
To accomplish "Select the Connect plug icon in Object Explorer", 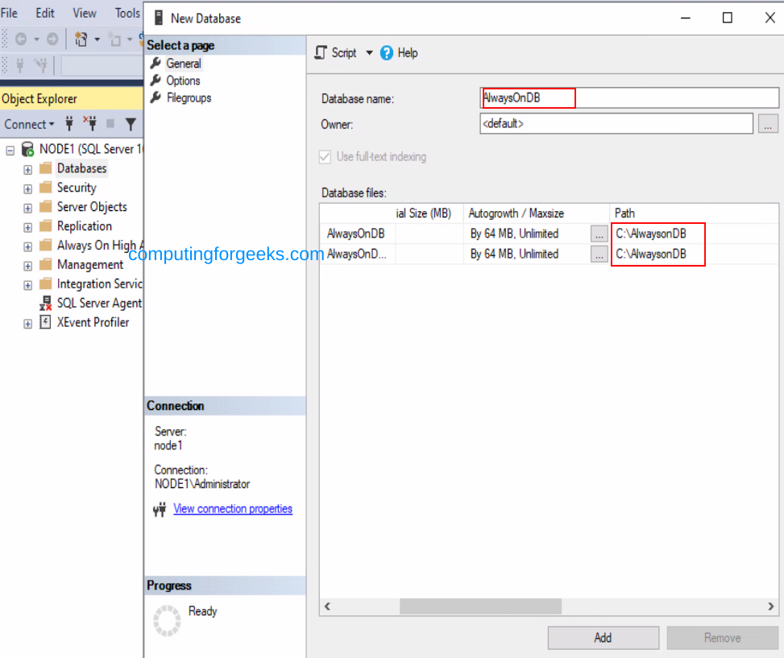I will point(68,124).
